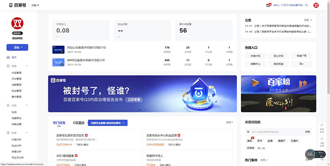Click the 优选计划 quick entry button
Image resolution: width=330 pixels, height=166 pixels.
coord(255,56)
